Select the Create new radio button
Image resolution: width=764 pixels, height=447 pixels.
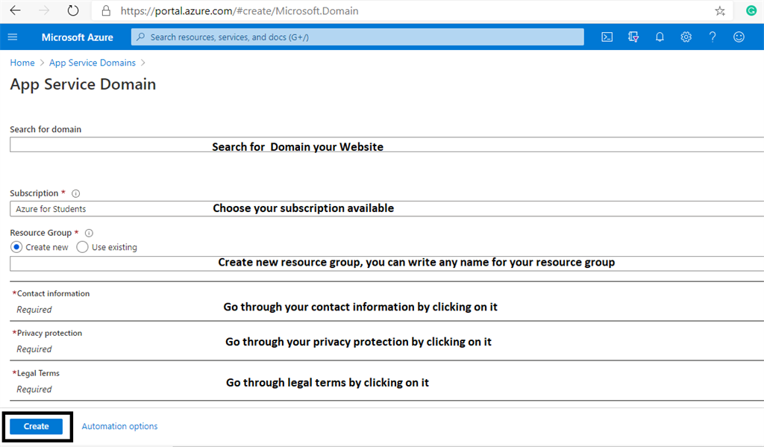pos(16,247)
